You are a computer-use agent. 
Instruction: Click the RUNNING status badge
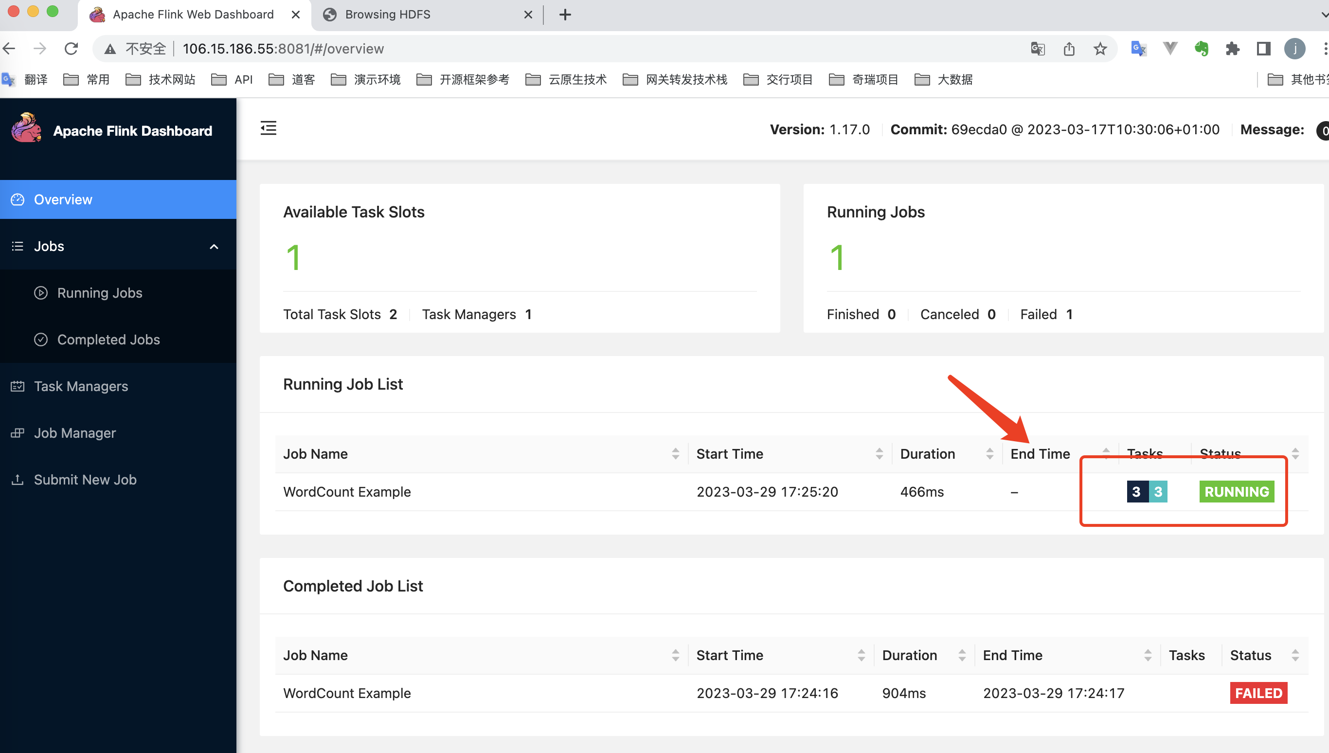pos(1237,491)
